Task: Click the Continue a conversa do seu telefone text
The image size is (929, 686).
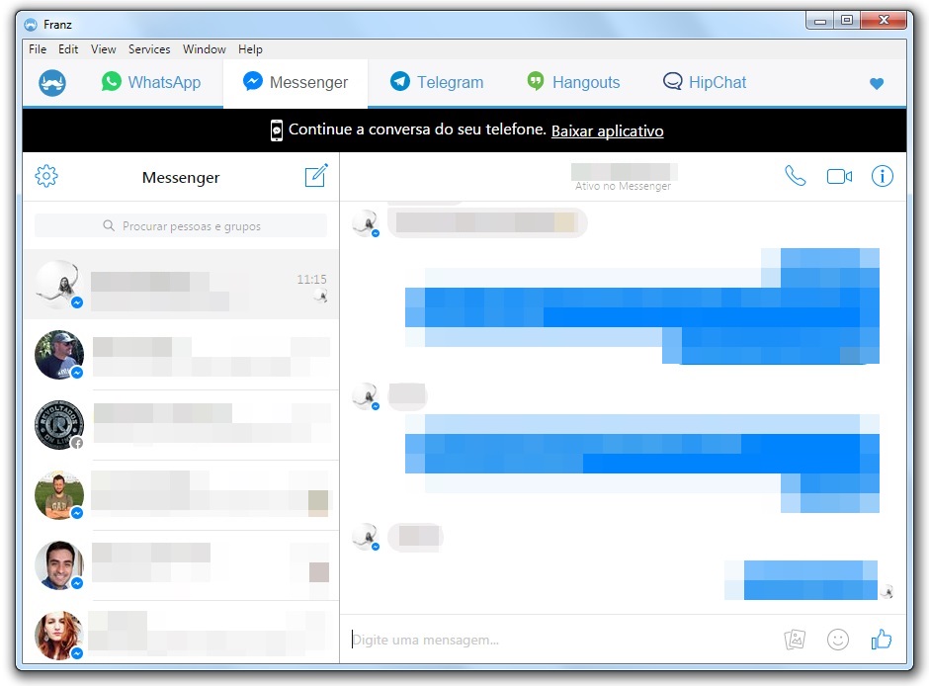Action: [417, 129]
